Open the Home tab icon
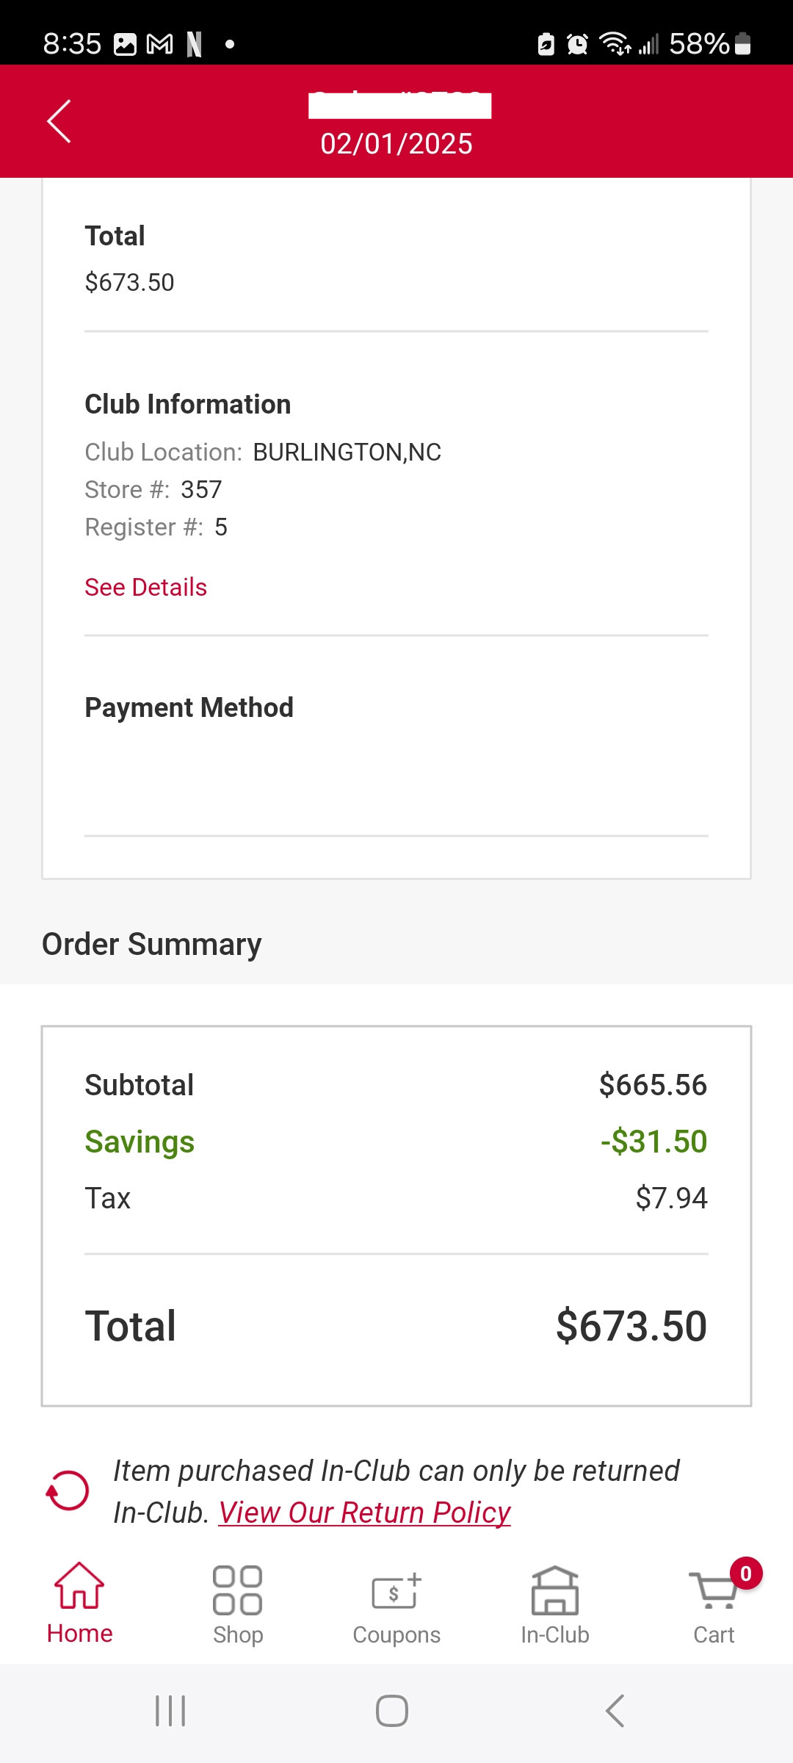Viewport: 793px width, 1763px height. 79,1587
